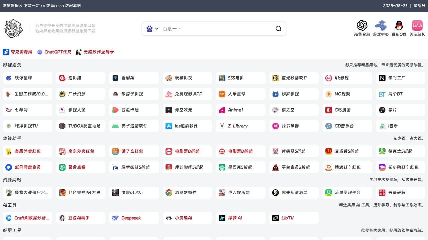The height and width of the screenshot is (240, 428).
Task: Open the 荐片 card
Action: [401, 110]
